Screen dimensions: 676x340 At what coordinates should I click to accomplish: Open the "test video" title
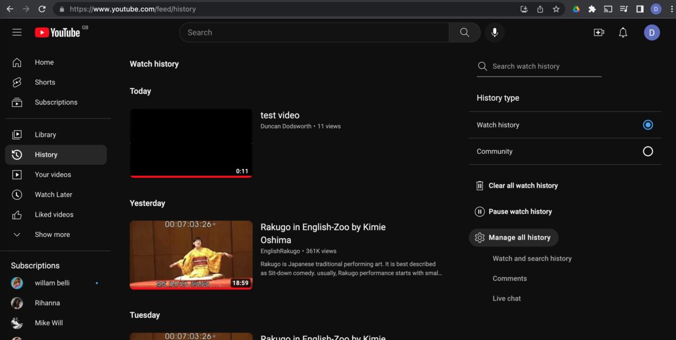click(x=280, y=115)
